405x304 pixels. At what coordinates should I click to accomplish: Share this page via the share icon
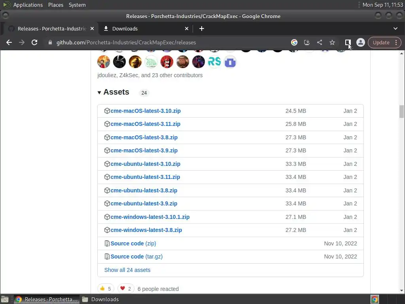click(320, 42)
